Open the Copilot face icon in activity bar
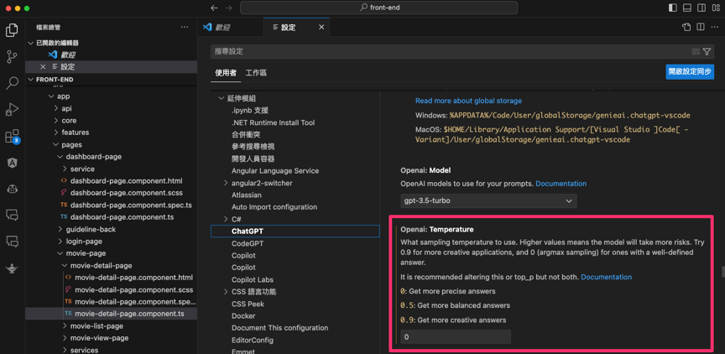The image size is (725, 354). tap(12, 189)
